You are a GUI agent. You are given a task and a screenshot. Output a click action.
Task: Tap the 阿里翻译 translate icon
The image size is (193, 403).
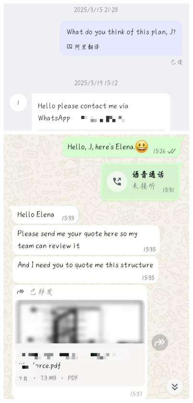click(x=70, y=47)
